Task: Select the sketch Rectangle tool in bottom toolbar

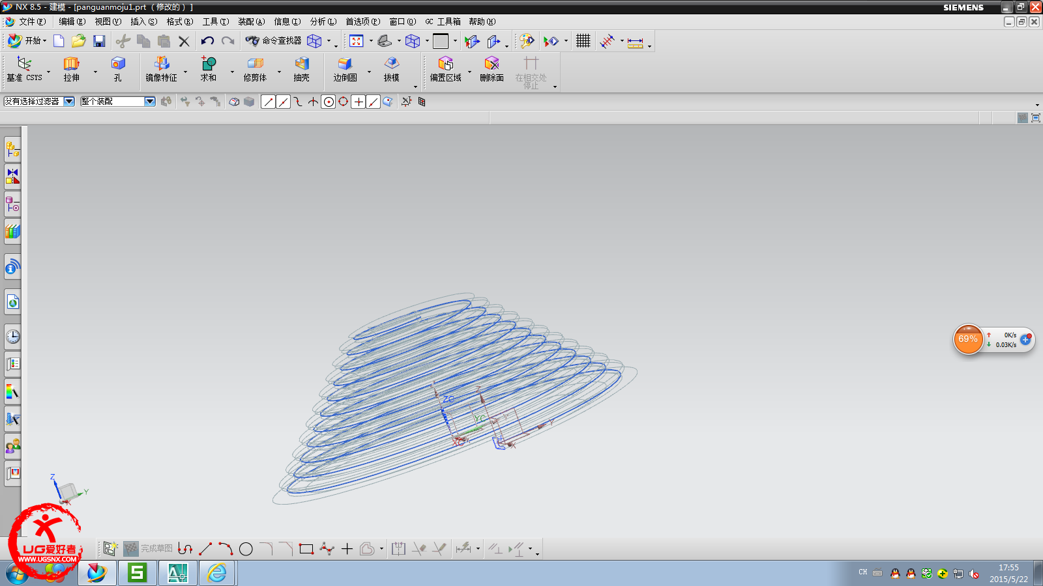Action: pyautogui.click(x=306, y=549)
